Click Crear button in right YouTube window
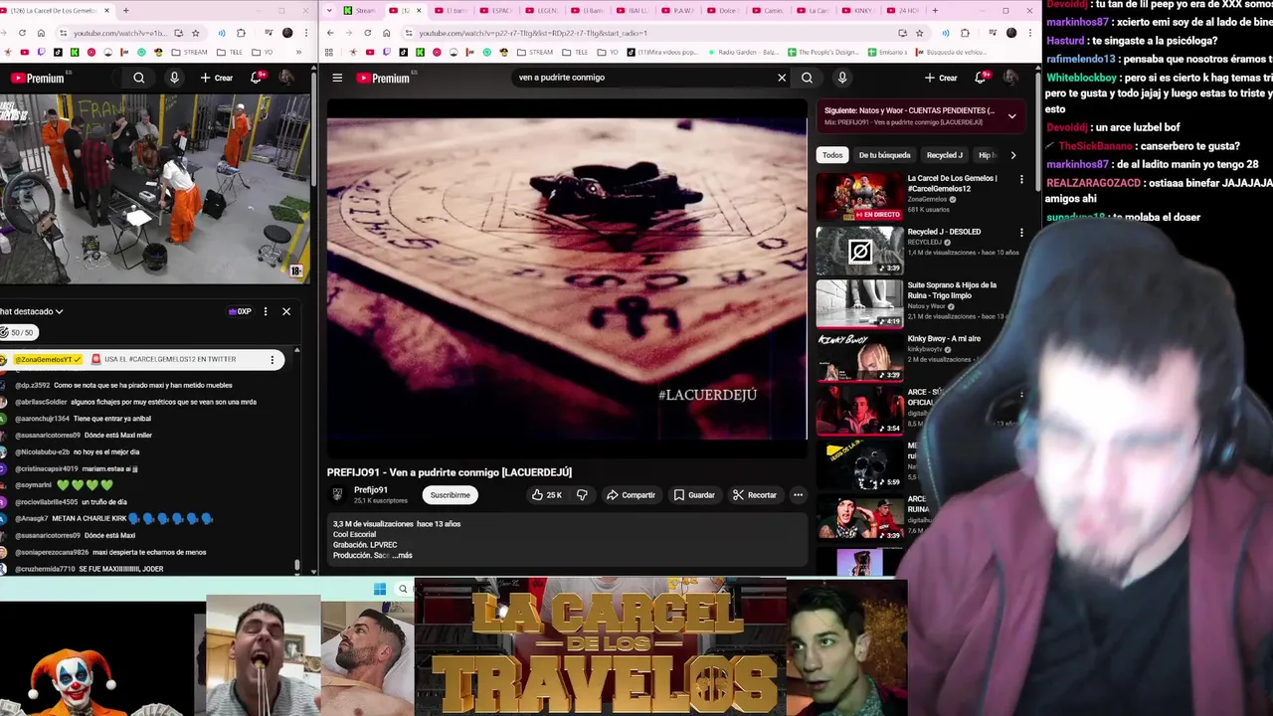Viewport: 1273px width, 716px height. click(941, 78)
